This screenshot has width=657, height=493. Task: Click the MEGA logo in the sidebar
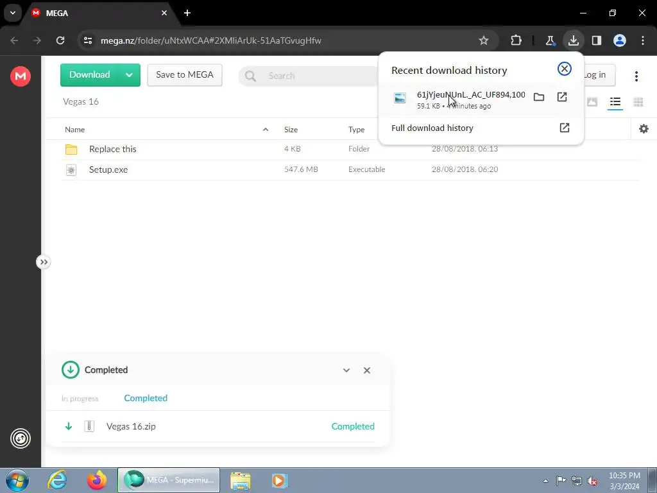coord(20,76)
